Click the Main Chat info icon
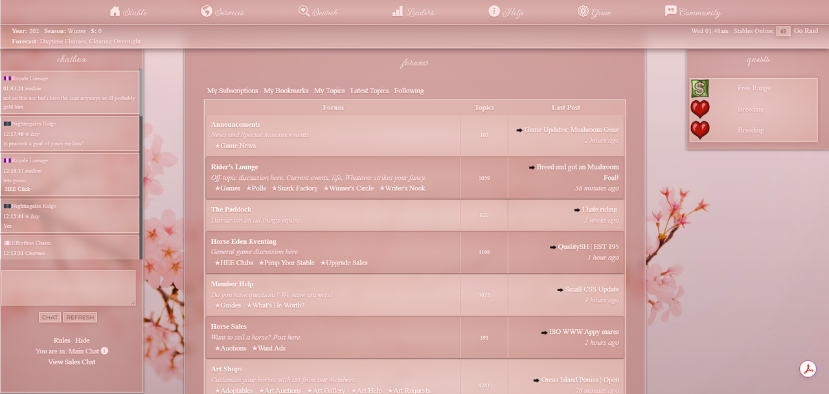829x394 pixels. point(104,351)
